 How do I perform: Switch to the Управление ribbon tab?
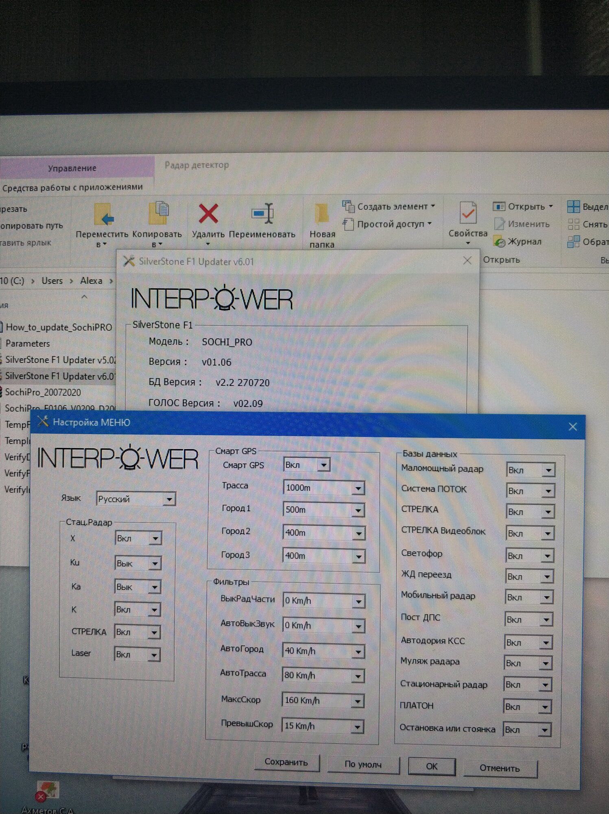click(x=72, y=168)
